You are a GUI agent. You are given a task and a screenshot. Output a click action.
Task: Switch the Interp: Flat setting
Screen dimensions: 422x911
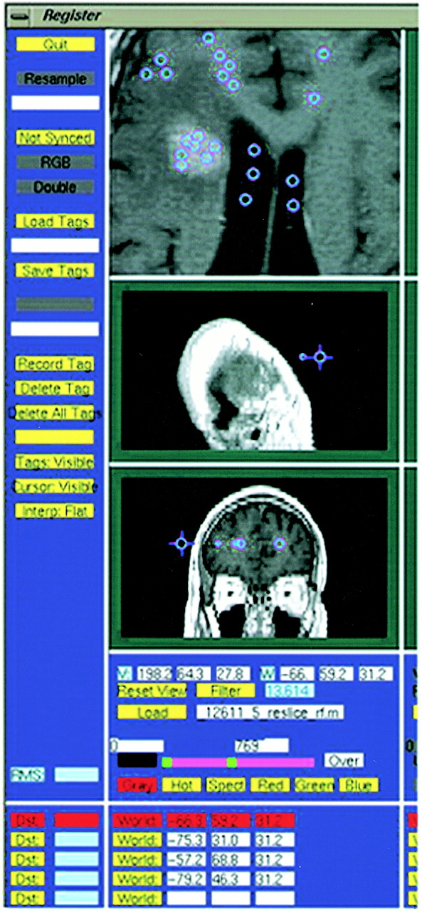pyautogui.click(x=55, y=510)
